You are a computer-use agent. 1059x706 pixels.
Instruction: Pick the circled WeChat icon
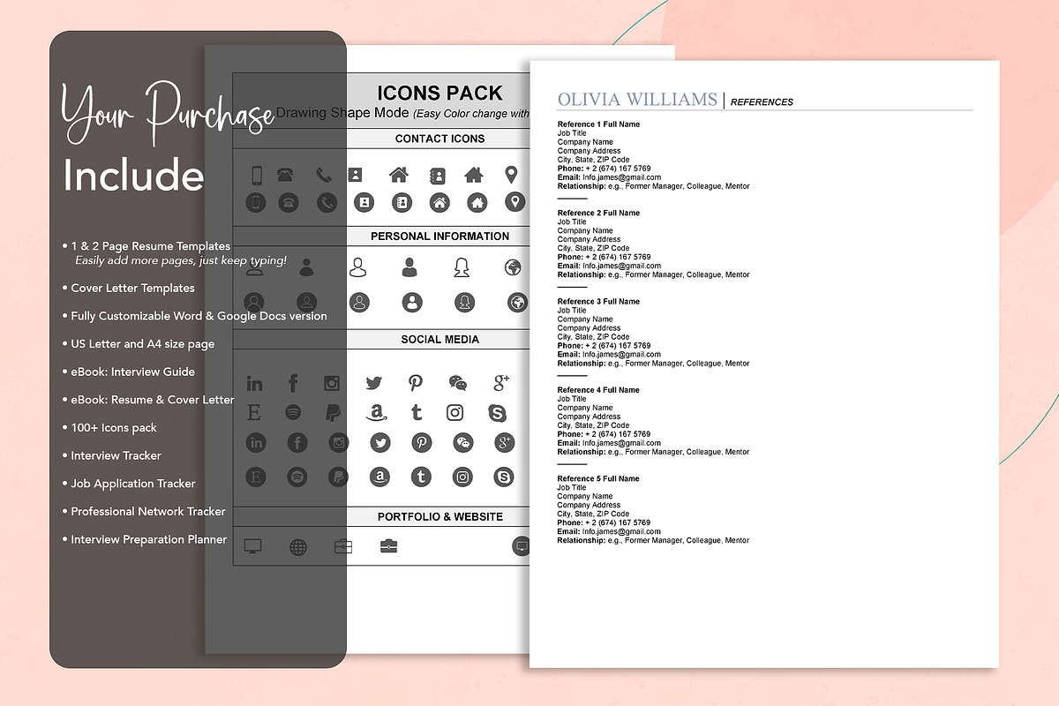click(x=463, y=443)
